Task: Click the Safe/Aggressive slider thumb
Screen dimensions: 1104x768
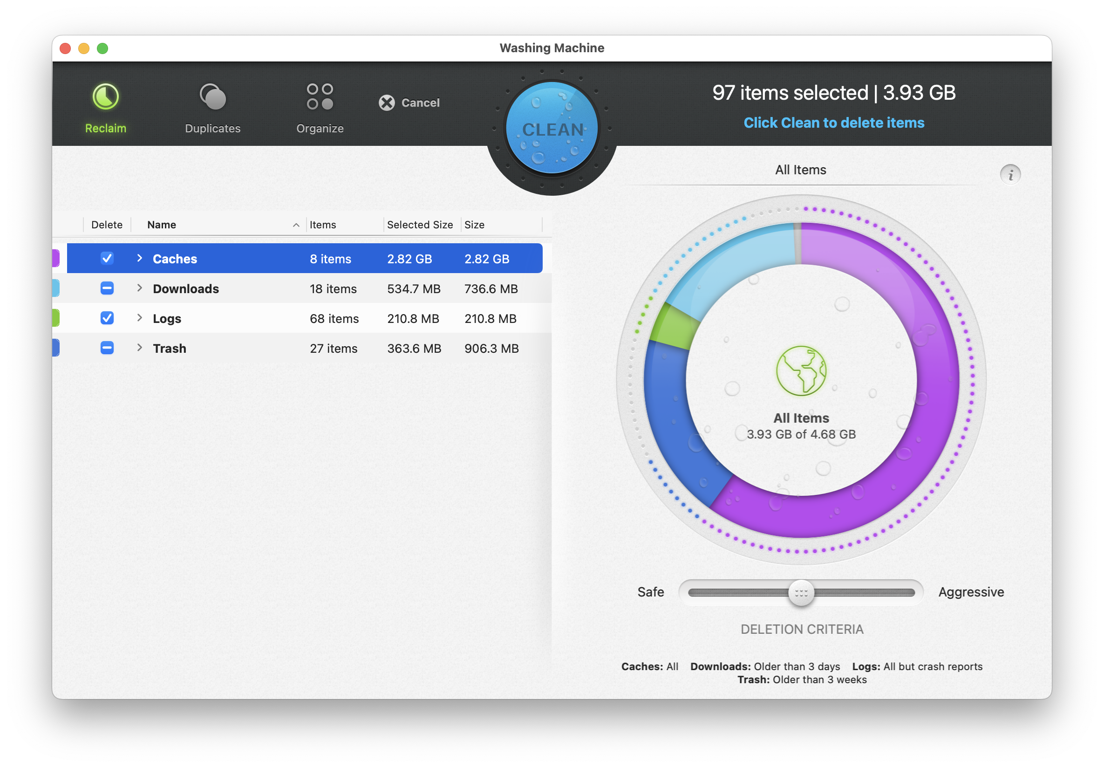Action: (801, 592)
